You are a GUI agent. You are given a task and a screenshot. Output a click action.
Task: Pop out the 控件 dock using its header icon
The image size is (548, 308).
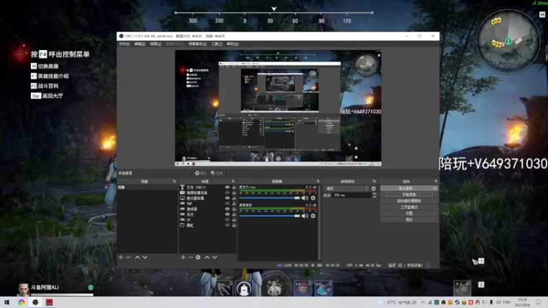coord(436,181)
